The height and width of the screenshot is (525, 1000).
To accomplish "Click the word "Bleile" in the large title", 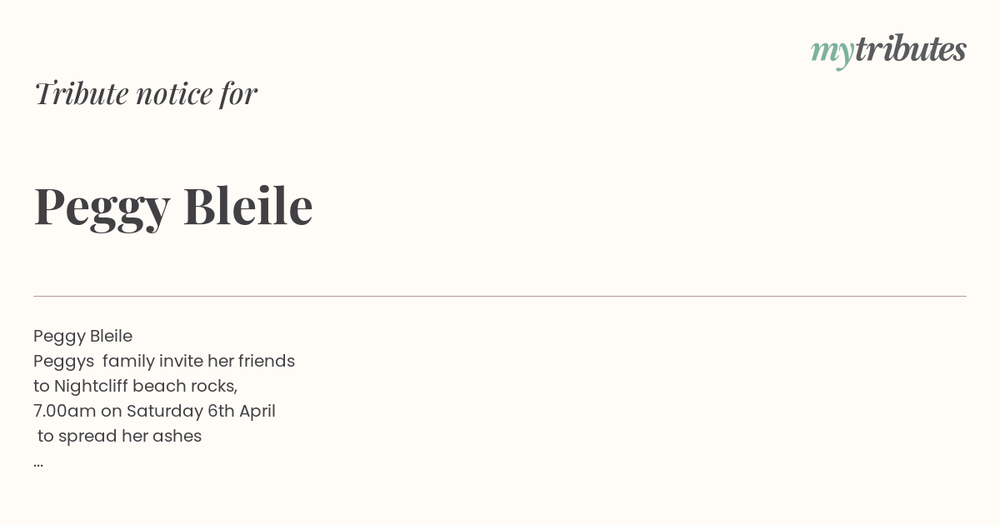I will (247, 205).
